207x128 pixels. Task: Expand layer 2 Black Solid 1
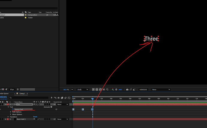tap(5, 119)
